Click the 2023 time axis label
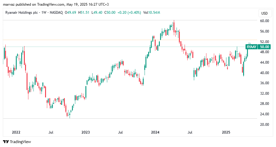 point(85,132)
